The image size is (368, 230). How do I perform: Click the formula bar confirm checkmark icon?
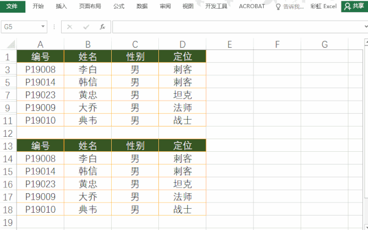click(x=86, y=27)
